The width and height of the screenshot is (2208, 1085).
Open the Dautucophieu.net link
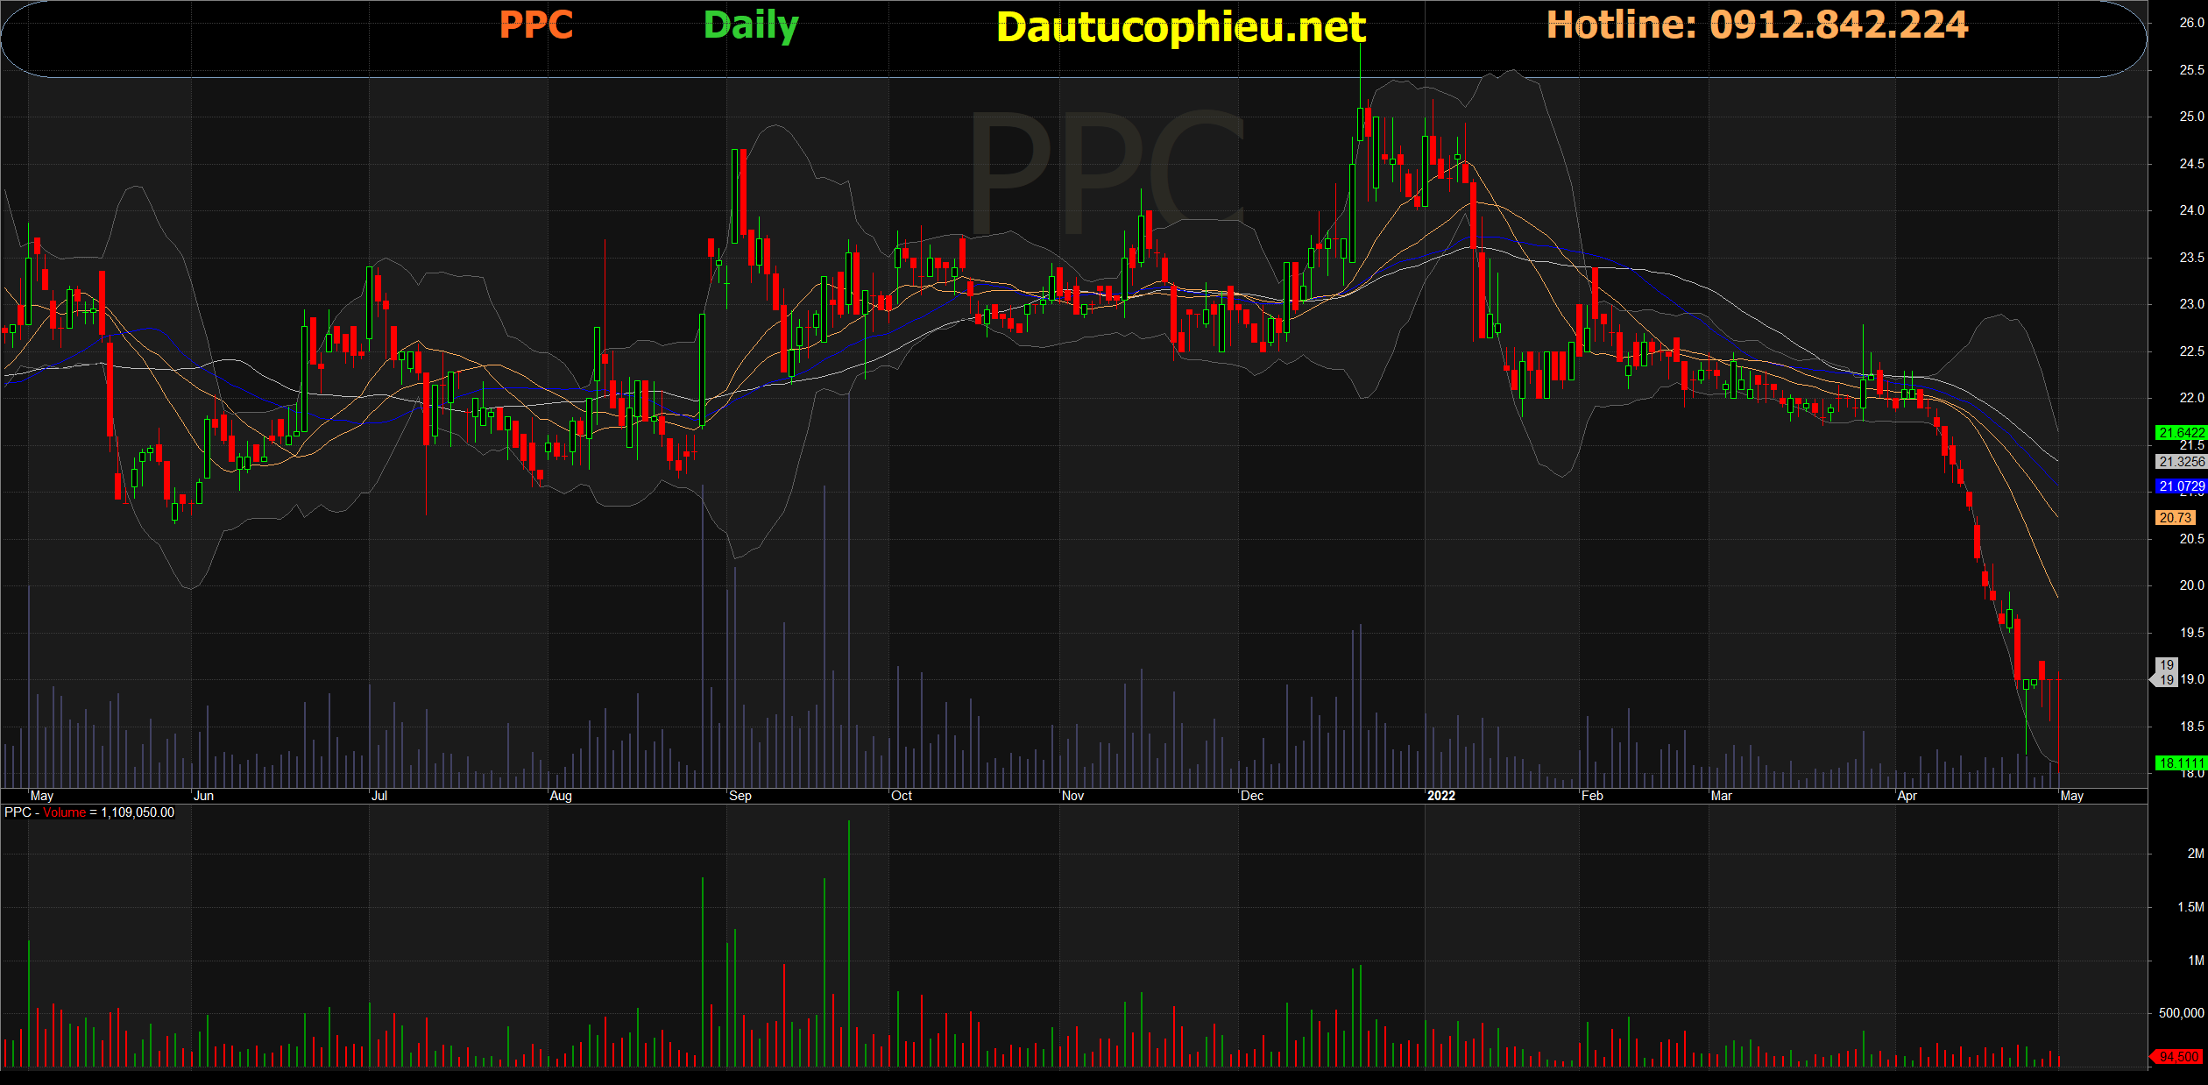pos(1180,27)
